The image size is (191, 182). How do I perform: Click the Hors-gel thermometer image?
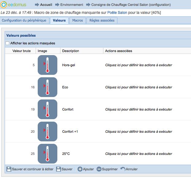tap(47, 65)
